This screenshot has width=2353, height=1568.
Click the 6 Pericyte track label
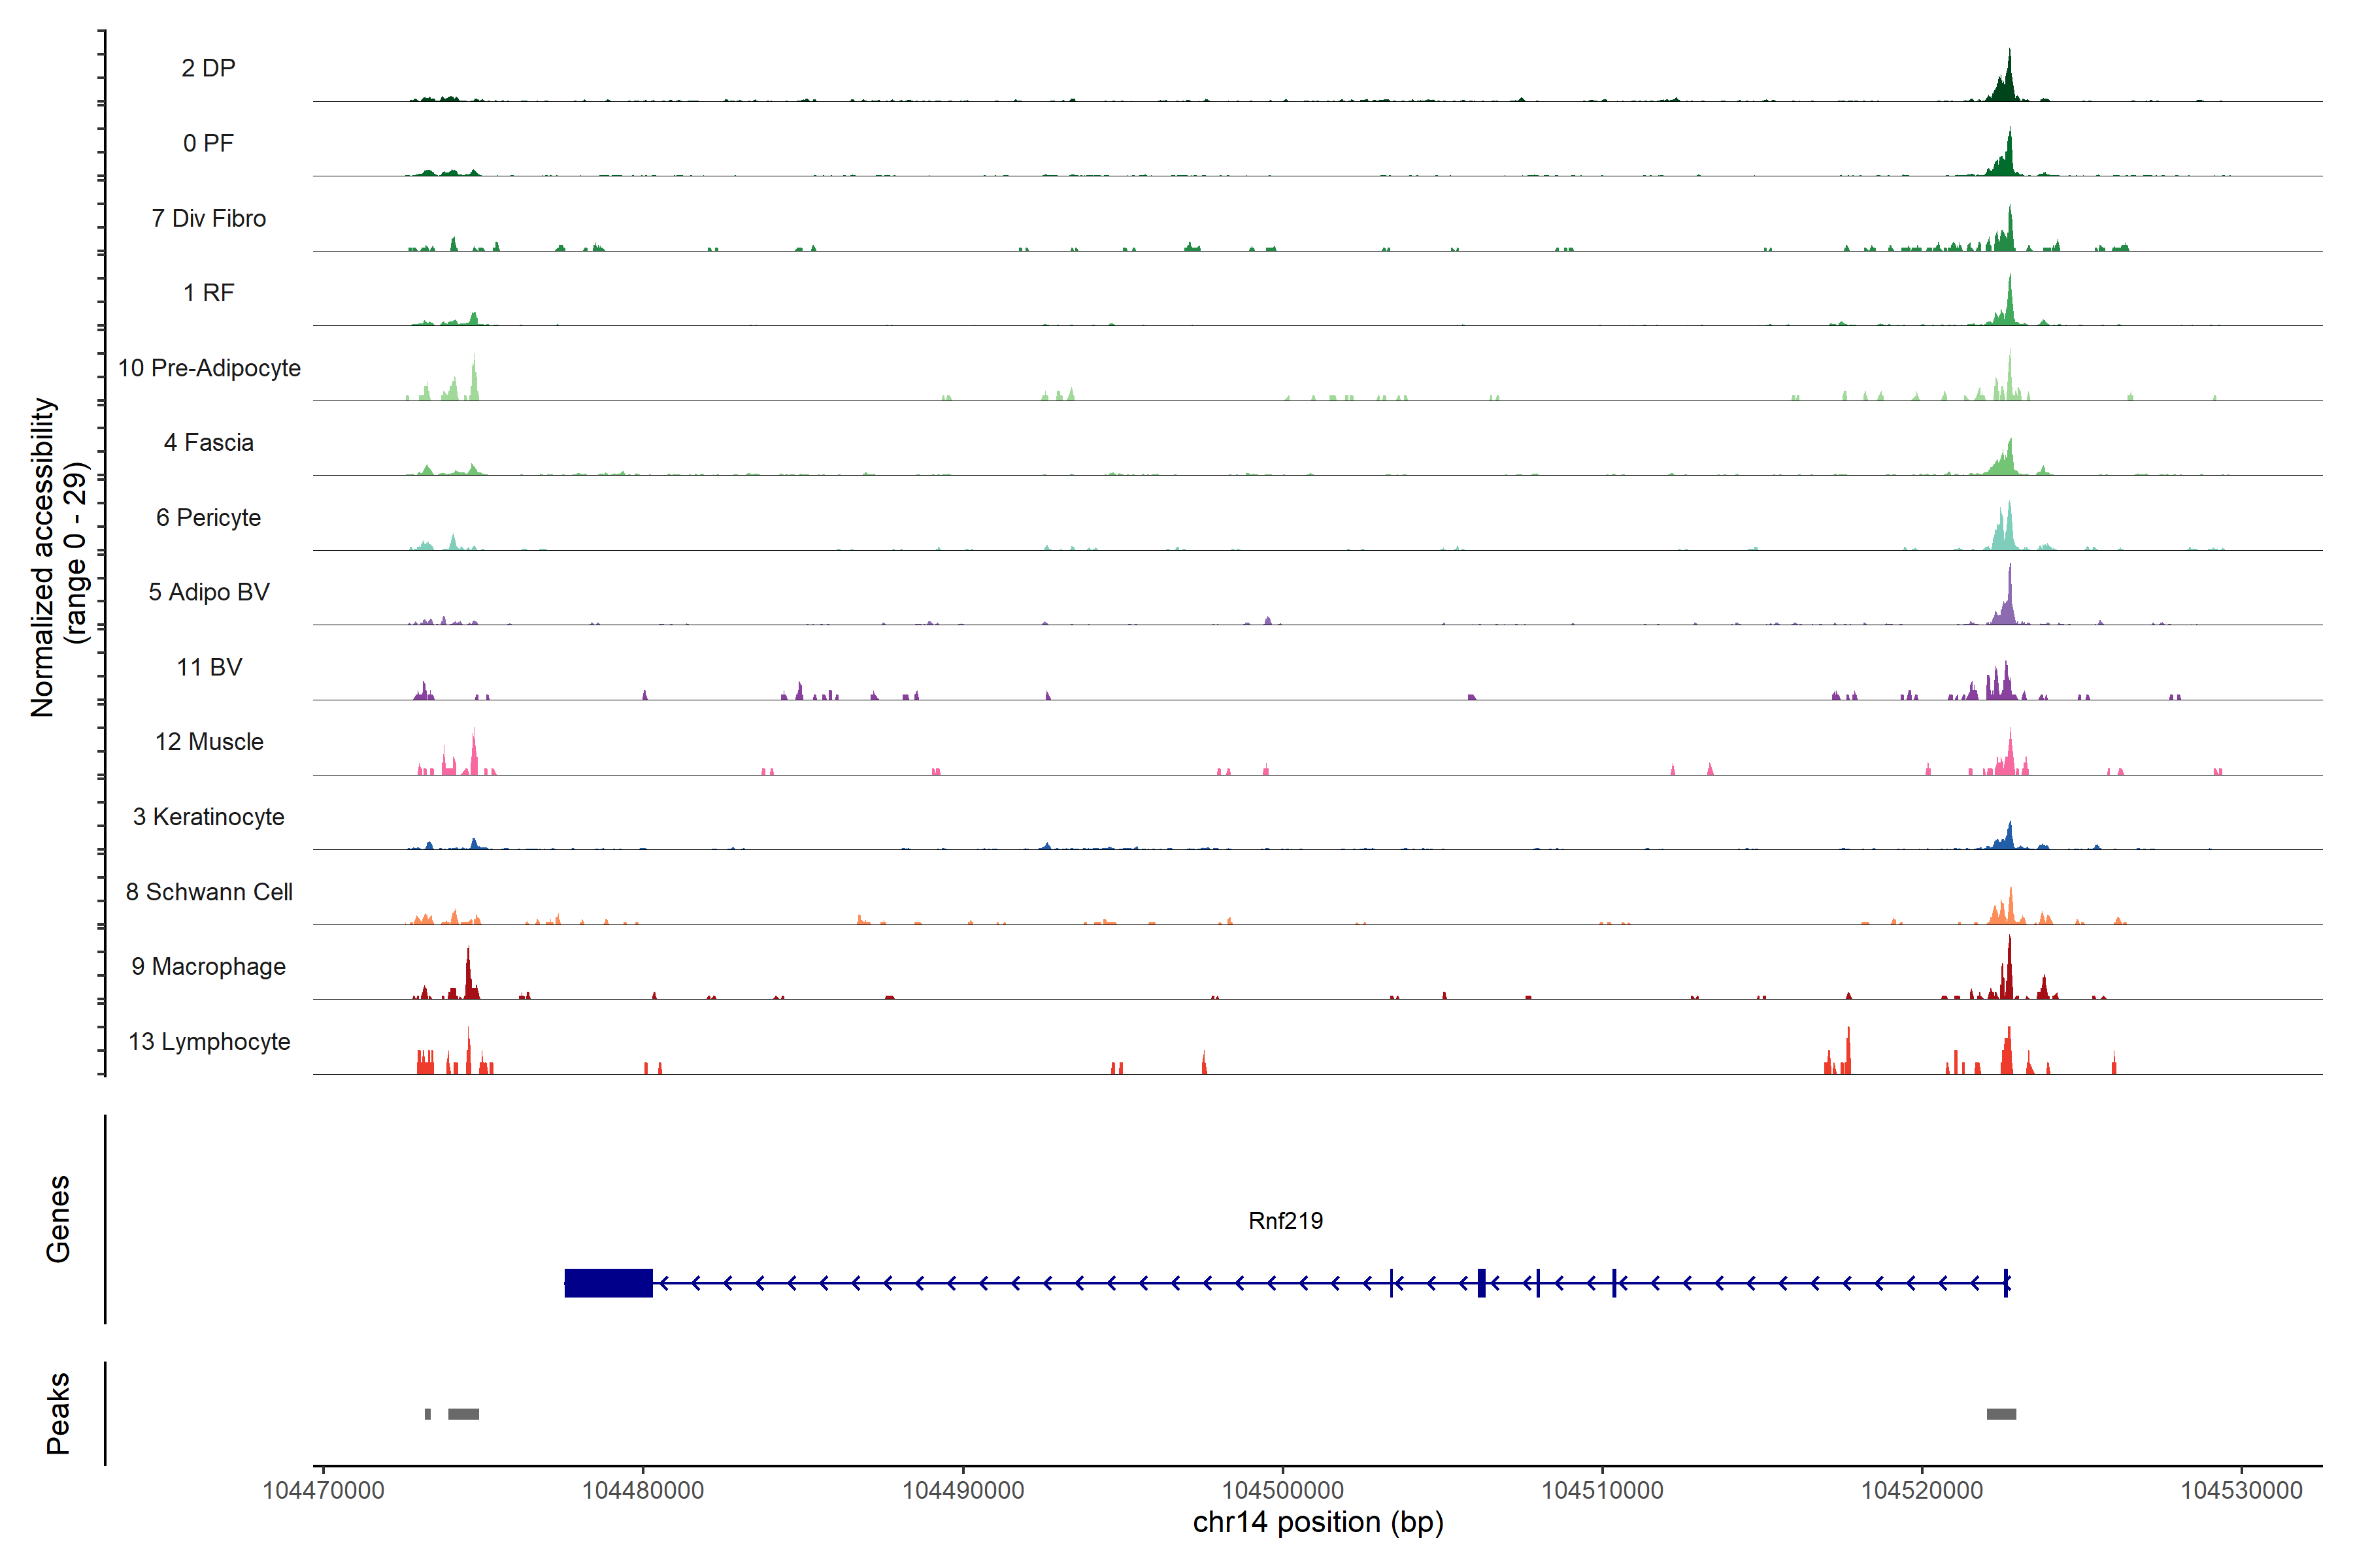pyautogui.click(x=208, y=518)
